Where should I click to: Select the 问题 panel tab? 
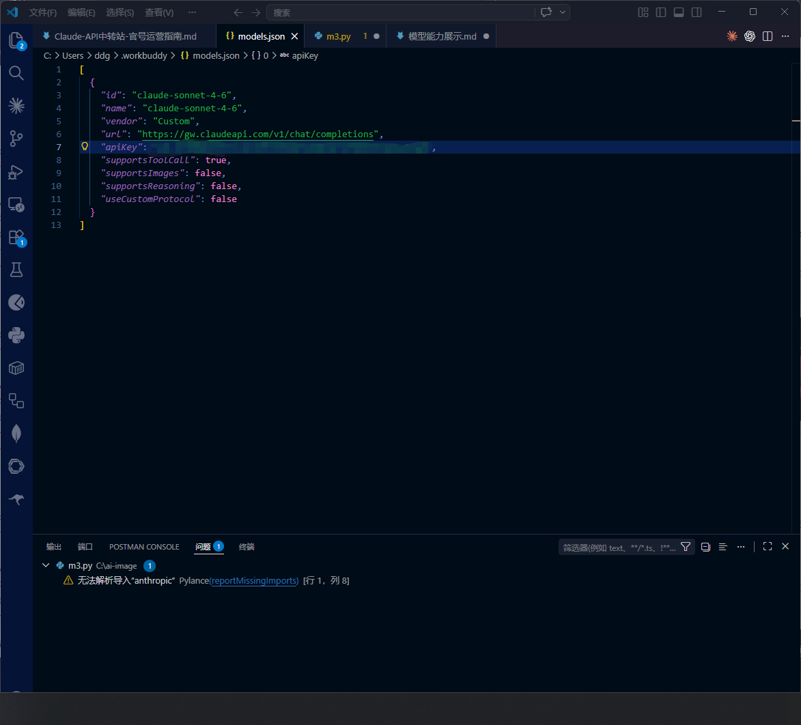point(210,547)
